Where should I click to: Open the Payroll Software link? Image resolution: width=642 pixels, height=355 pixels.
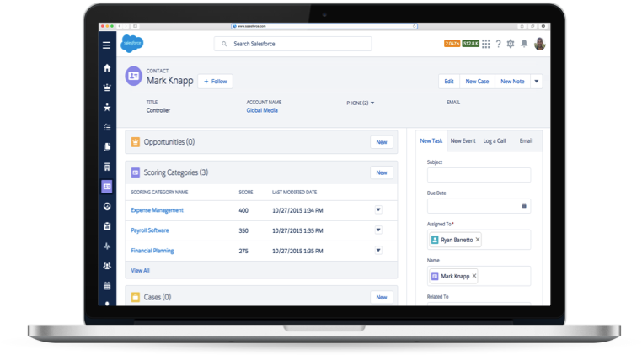[150, 230]
